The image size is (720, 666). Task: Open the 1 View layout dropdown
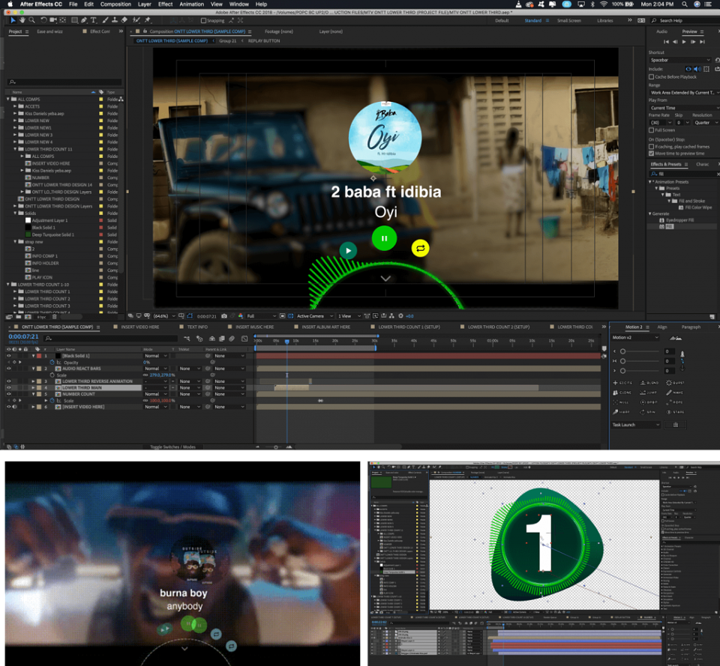click(x=349, y=316)
